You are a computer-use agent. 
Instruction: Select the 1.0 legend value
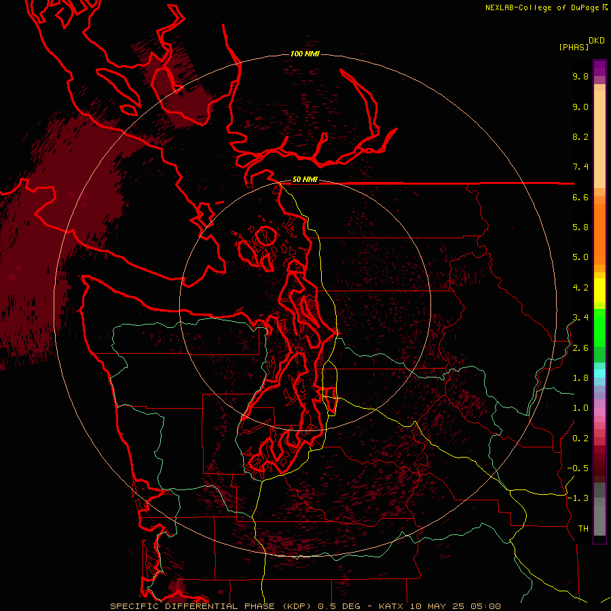pyautogui.click(x=580, y=408)
